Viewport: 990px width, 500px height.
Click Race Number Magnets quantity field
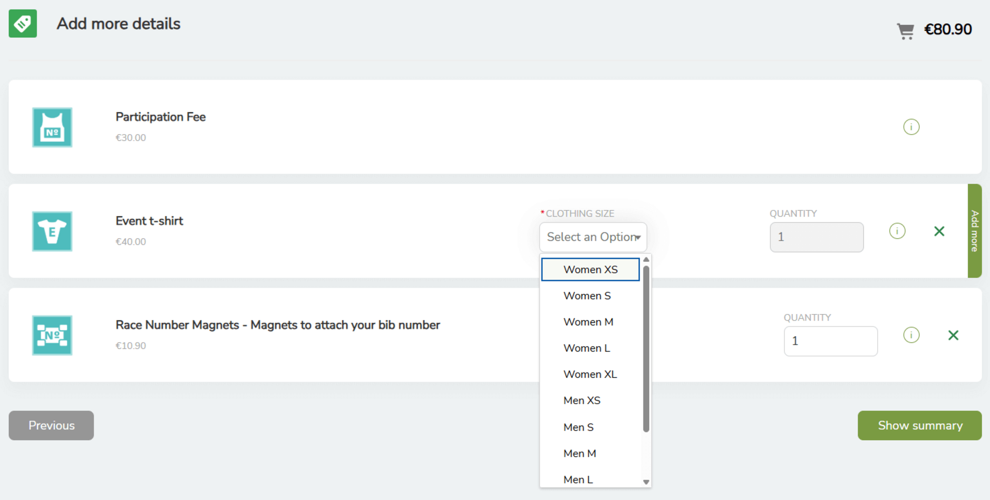pyautogui.click(x=830, y=341)
